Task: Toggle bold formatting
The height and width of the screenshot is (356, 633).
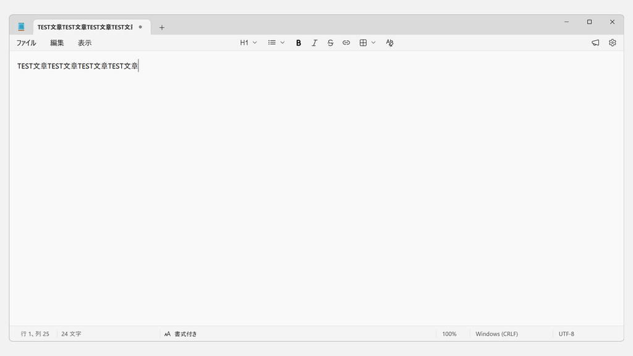Action: (x=299, y=43)
